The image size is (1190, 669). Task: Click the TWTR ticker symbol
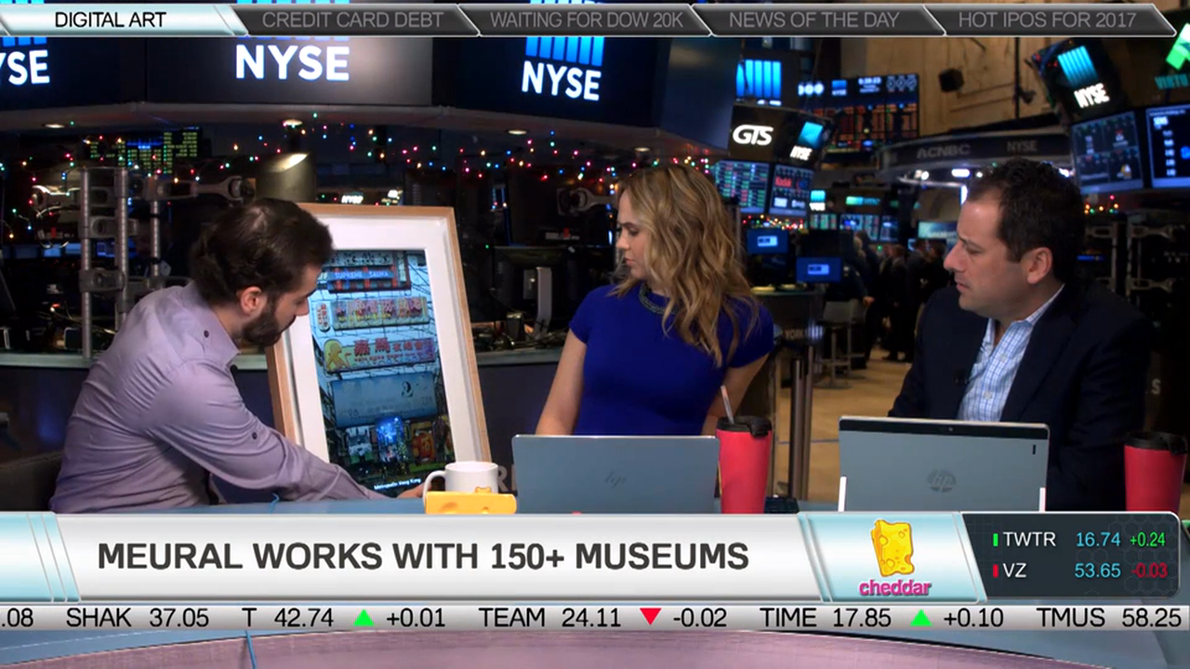point(1029,540)
